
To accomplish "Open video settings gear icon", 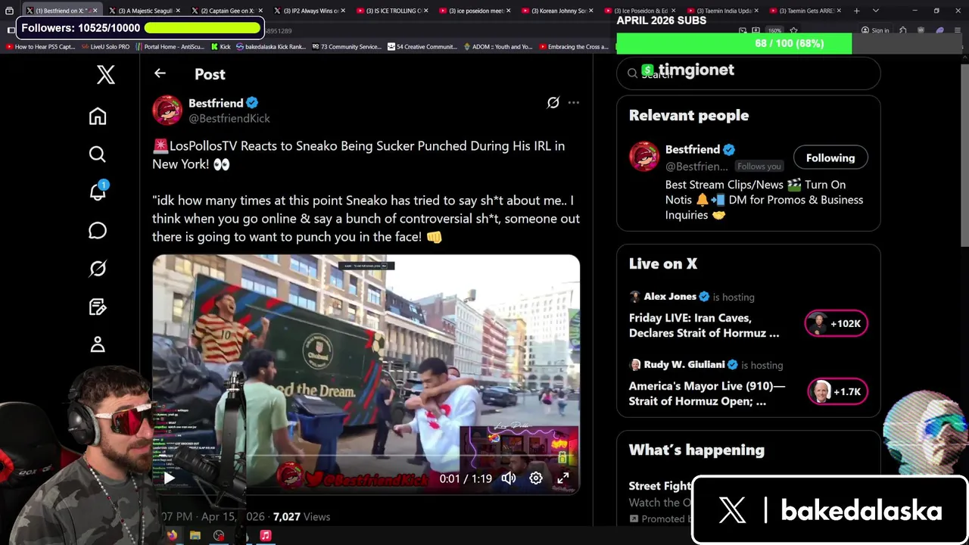I will [x=536, y=478].
